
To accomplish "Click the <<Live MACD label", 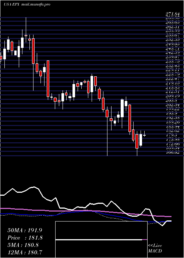I will [155, 248].
